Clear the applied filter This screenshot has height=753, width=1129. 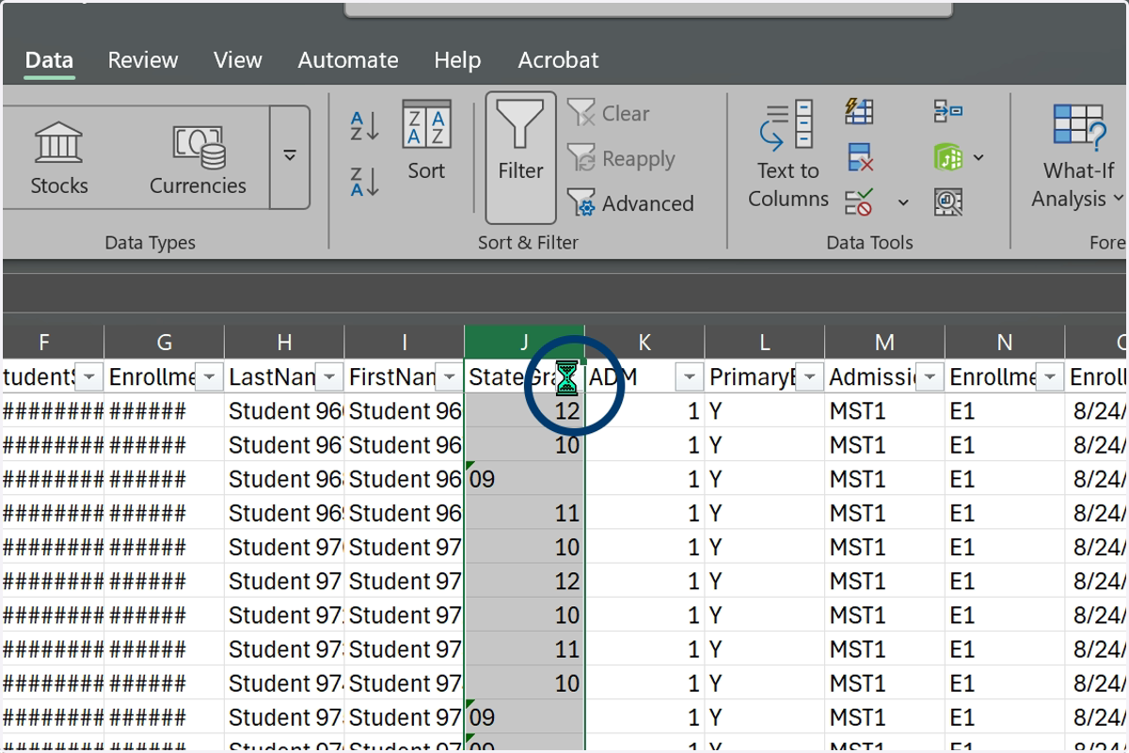[x=609, y=114]
